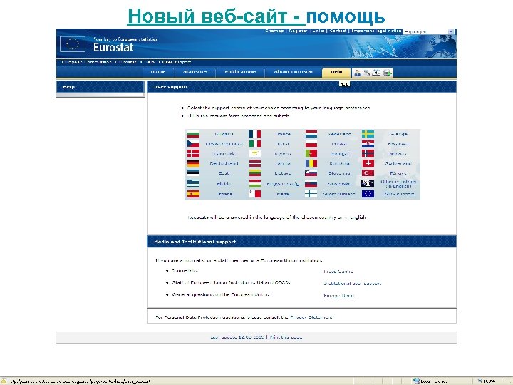Open the Press Centre link
This screenshot has height=385, width=513.
[338, 272]
